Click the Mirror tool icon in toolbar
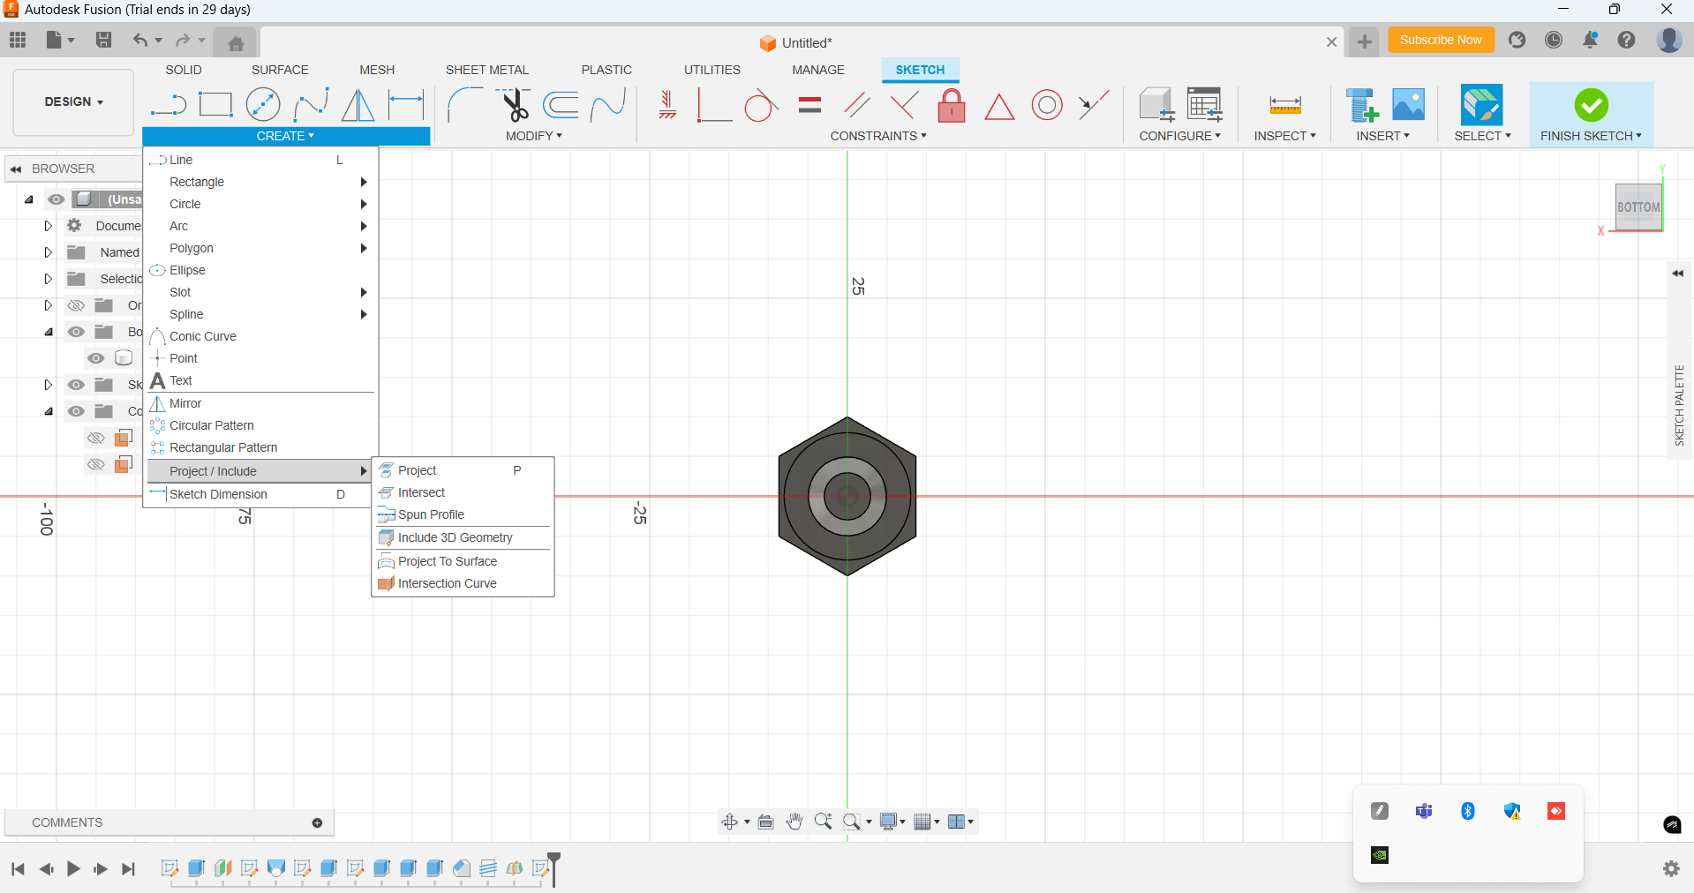 pyautogui.click(x=358, y=105)
